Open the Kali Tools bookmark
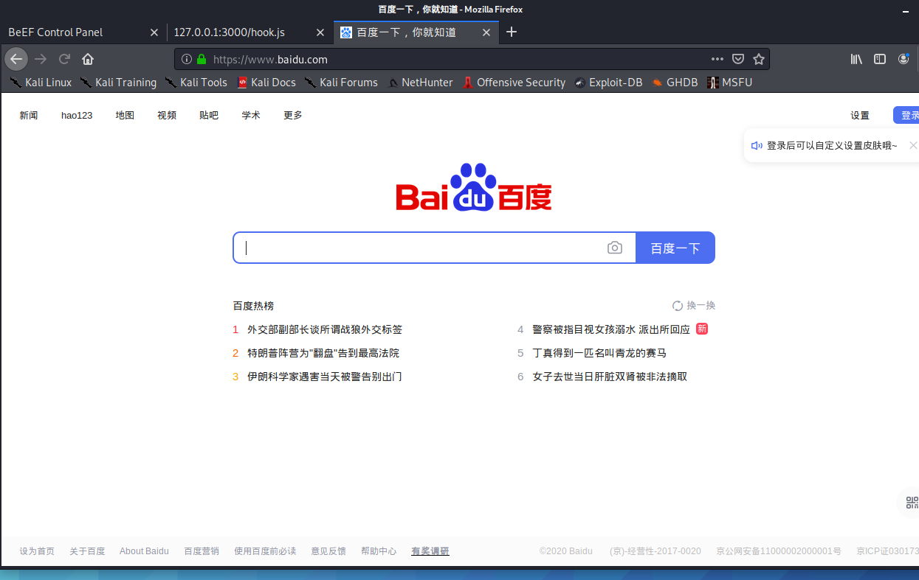Screen dimensions: 919x580 (196, 83)
